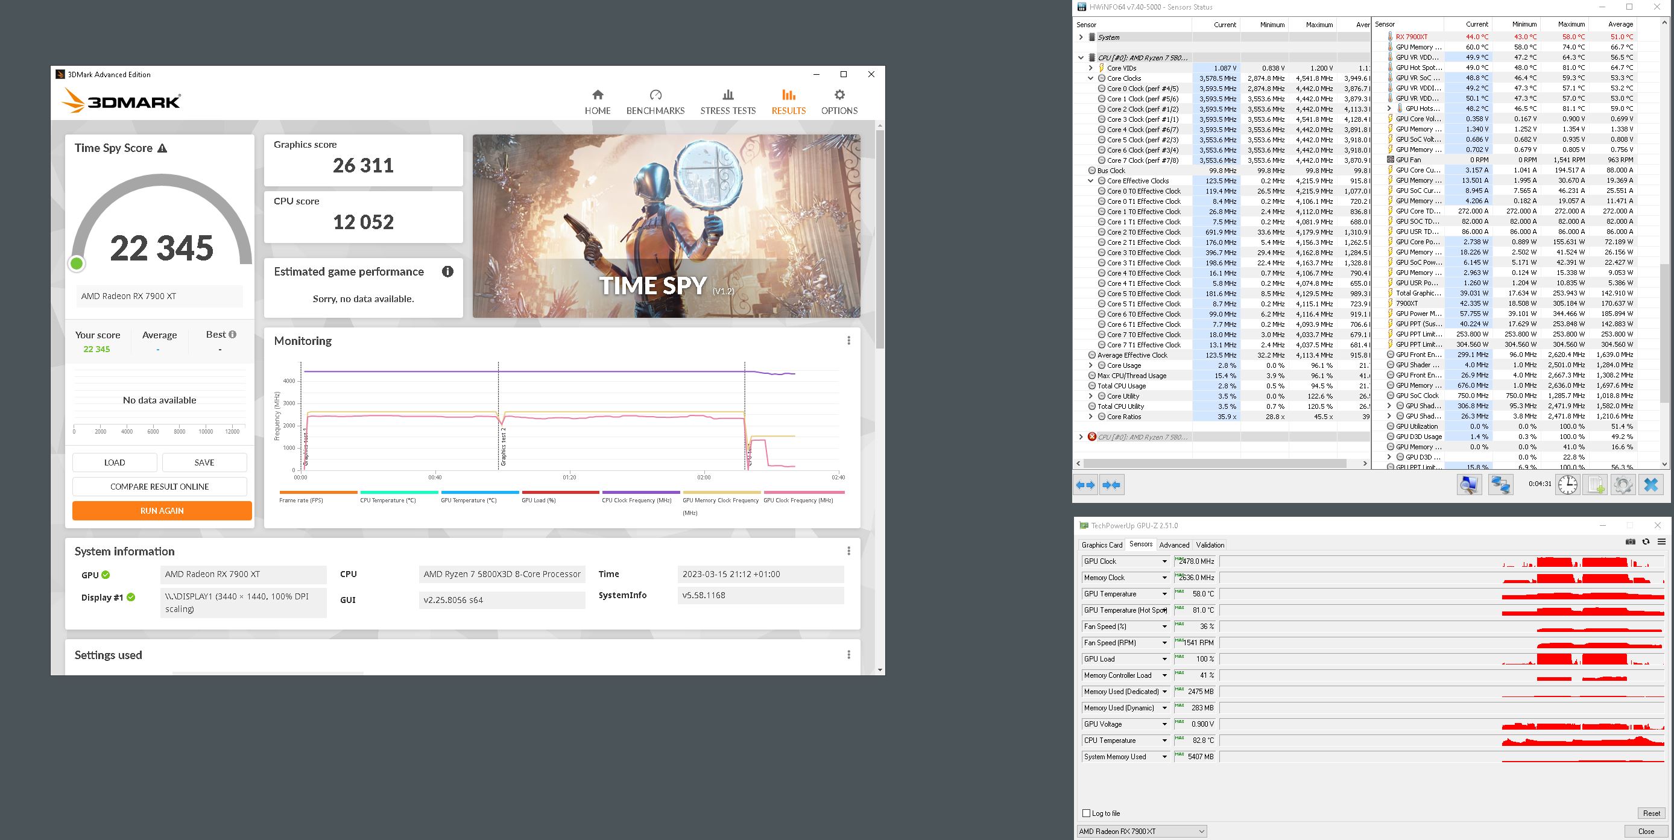Open the Settings used three-dot menu

pyautogui.click(x=848, y=655)
